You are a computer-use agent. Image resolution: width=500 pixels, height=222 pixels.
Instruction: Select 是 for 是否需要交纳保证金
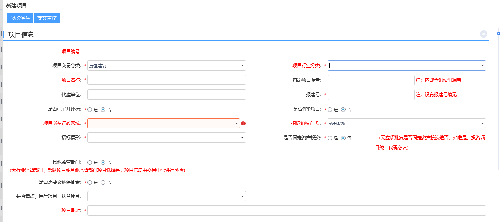point(90,183)
